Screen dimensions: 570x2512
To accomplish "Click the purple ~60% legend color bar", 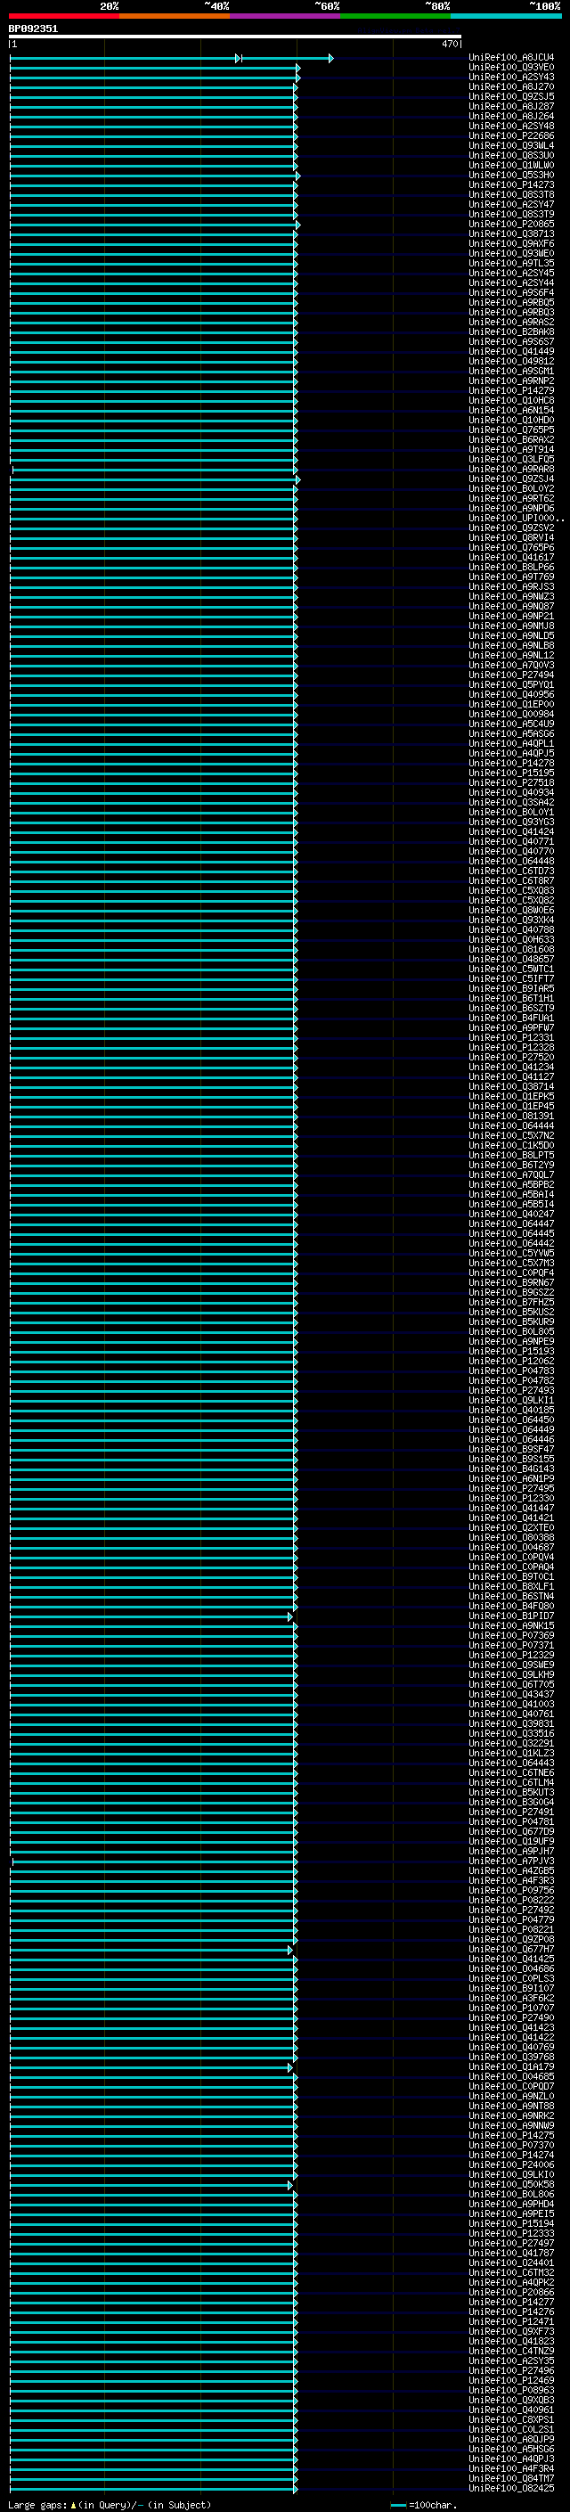I will (284, 16).
